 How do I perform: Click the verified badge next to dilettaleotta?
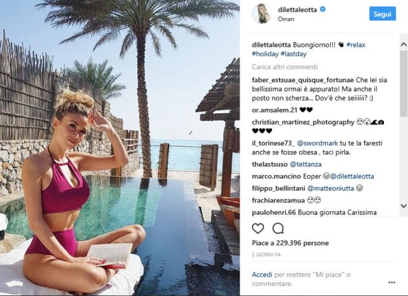[x=323, y=9]
